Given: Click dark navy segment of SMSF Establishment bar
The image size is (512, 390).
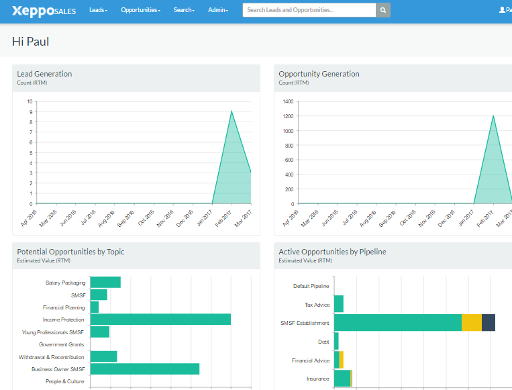Looking at the screenshot, I should pyautogui.click(x=489, y=323).
